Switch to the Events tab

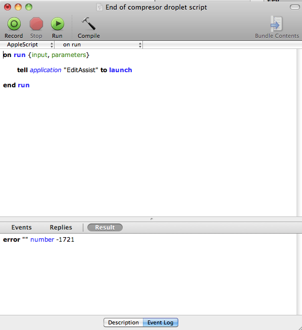(22, 227)
